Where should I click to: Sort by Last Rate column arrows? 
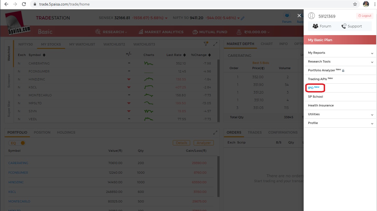pos(184,55)
